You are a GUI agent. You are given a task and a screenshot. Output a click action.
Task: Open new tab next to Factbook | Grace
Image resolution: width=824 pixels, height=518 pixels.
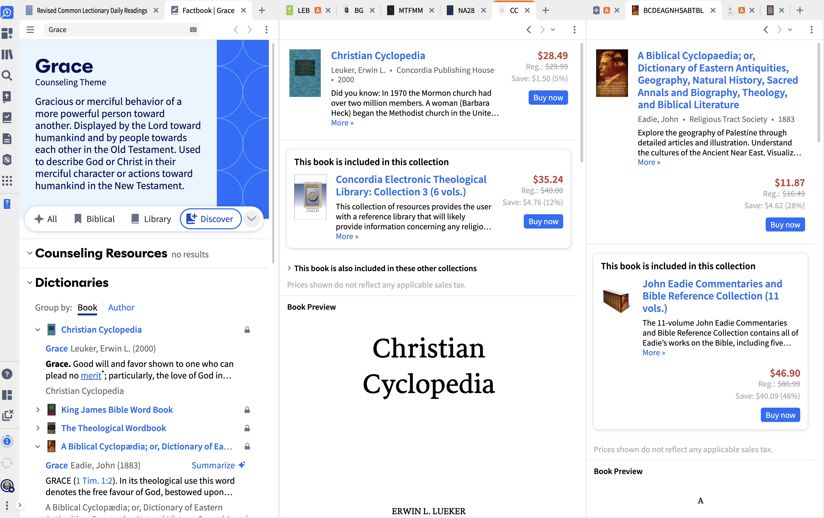pyautogui.click(x=262, y=11)
